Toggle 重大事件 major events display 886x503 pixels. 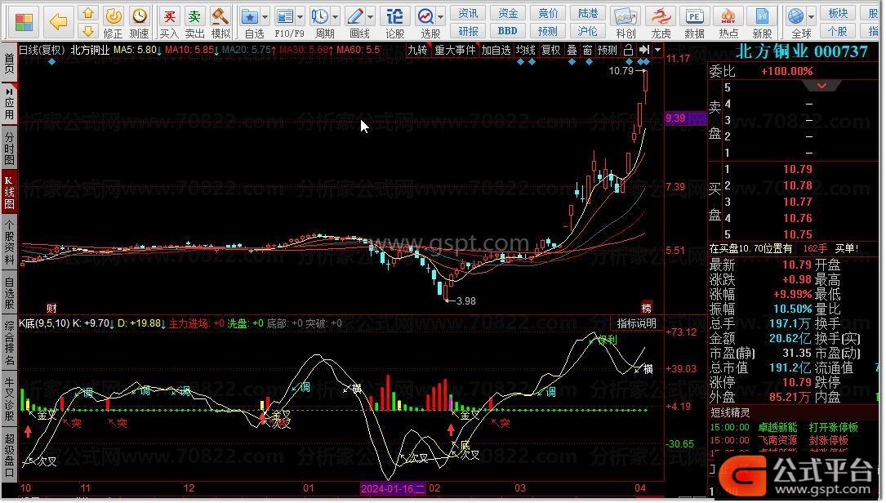pos(456,50)
